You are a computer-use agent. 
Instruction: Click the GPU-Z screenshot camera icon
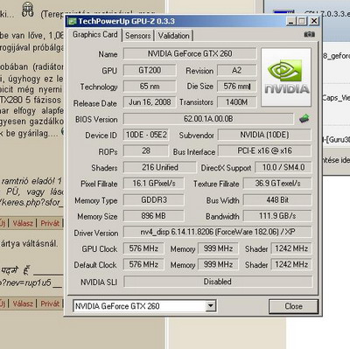309,34
